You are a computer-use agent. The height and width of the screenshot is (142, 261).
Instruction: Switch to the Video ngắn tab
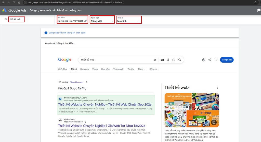coord(119,69)
